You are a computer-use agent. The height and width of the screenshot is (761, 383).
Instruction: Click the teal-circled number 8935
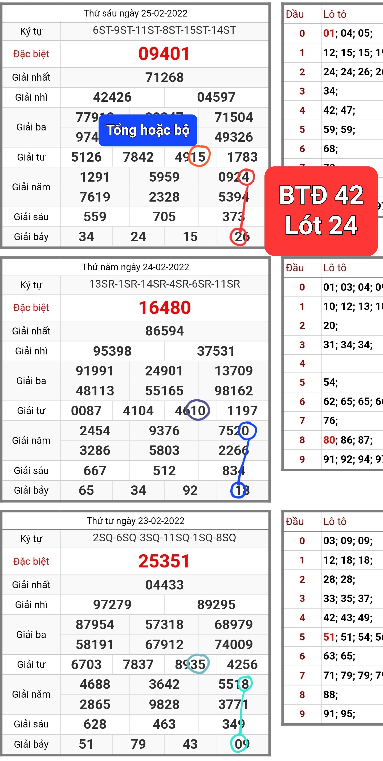[x=190, y=664]
